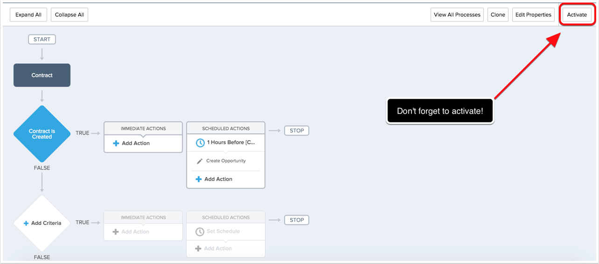Click the Collapse All button

click(70, 14)
